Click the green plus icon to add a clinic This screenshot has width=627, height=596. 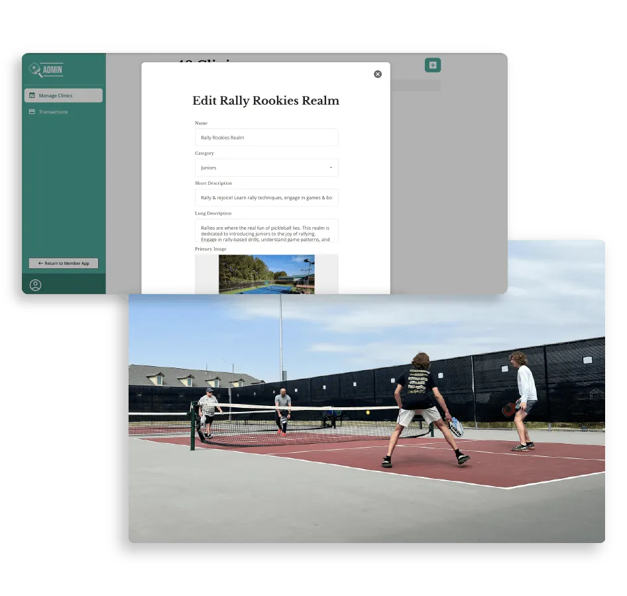[x=432, y=65]
